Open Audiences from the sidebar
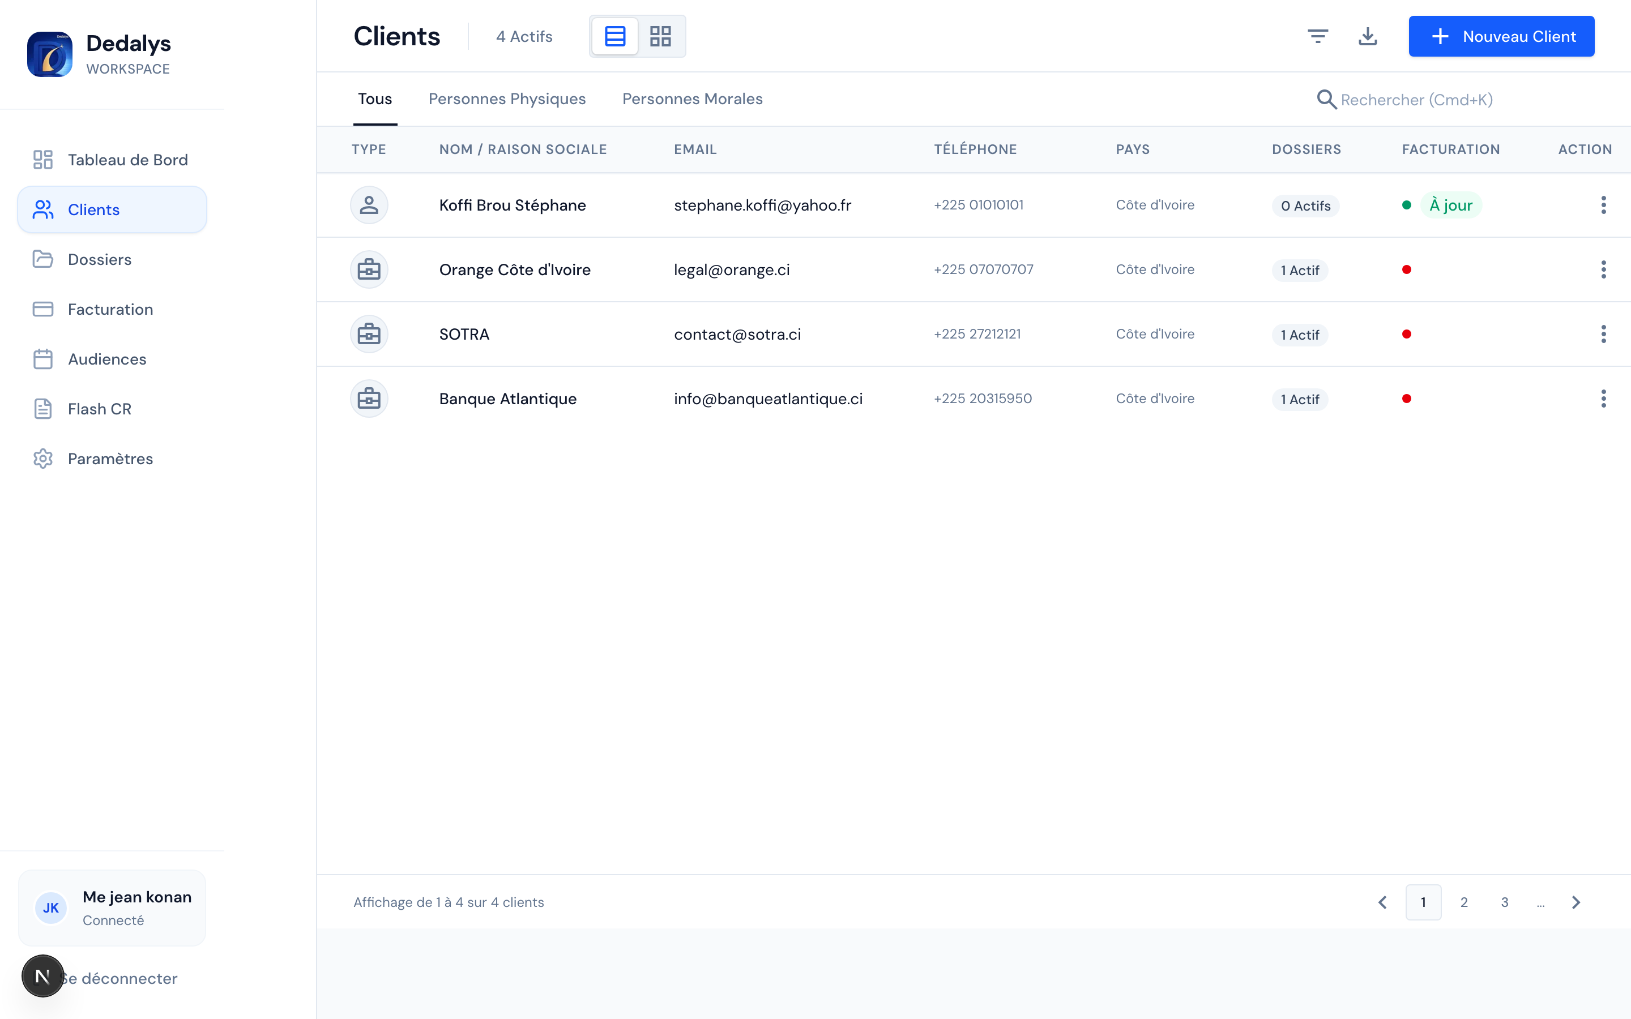The width and height of the screenshot is (1631, 1019). [106, 359]
